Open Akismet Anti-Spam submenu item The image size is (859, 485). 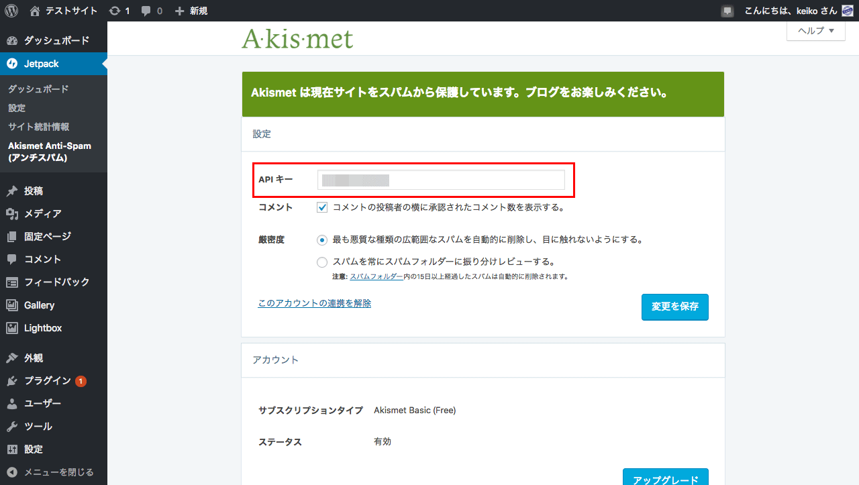click(50, 152)
